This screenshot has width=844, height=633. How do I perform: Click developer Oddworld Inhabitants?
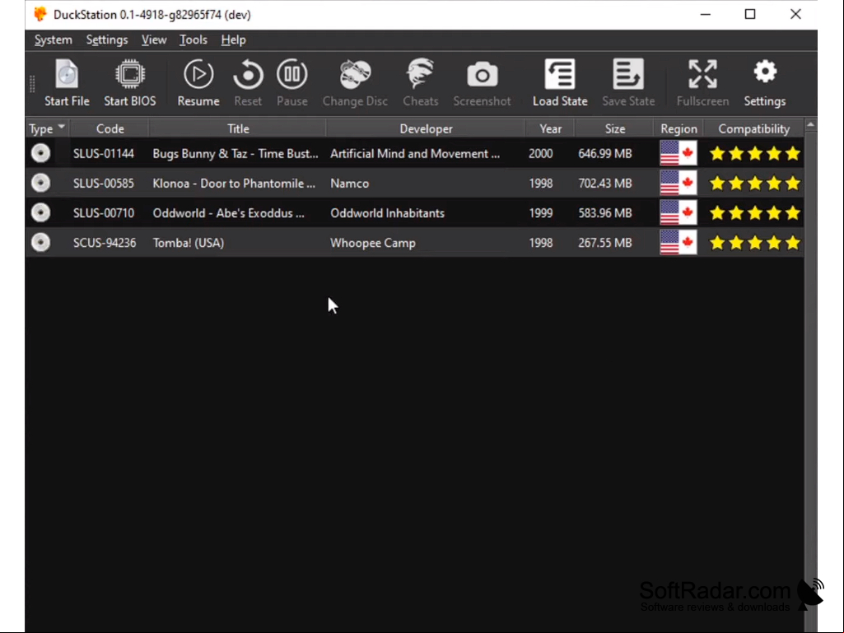point(387,212)
